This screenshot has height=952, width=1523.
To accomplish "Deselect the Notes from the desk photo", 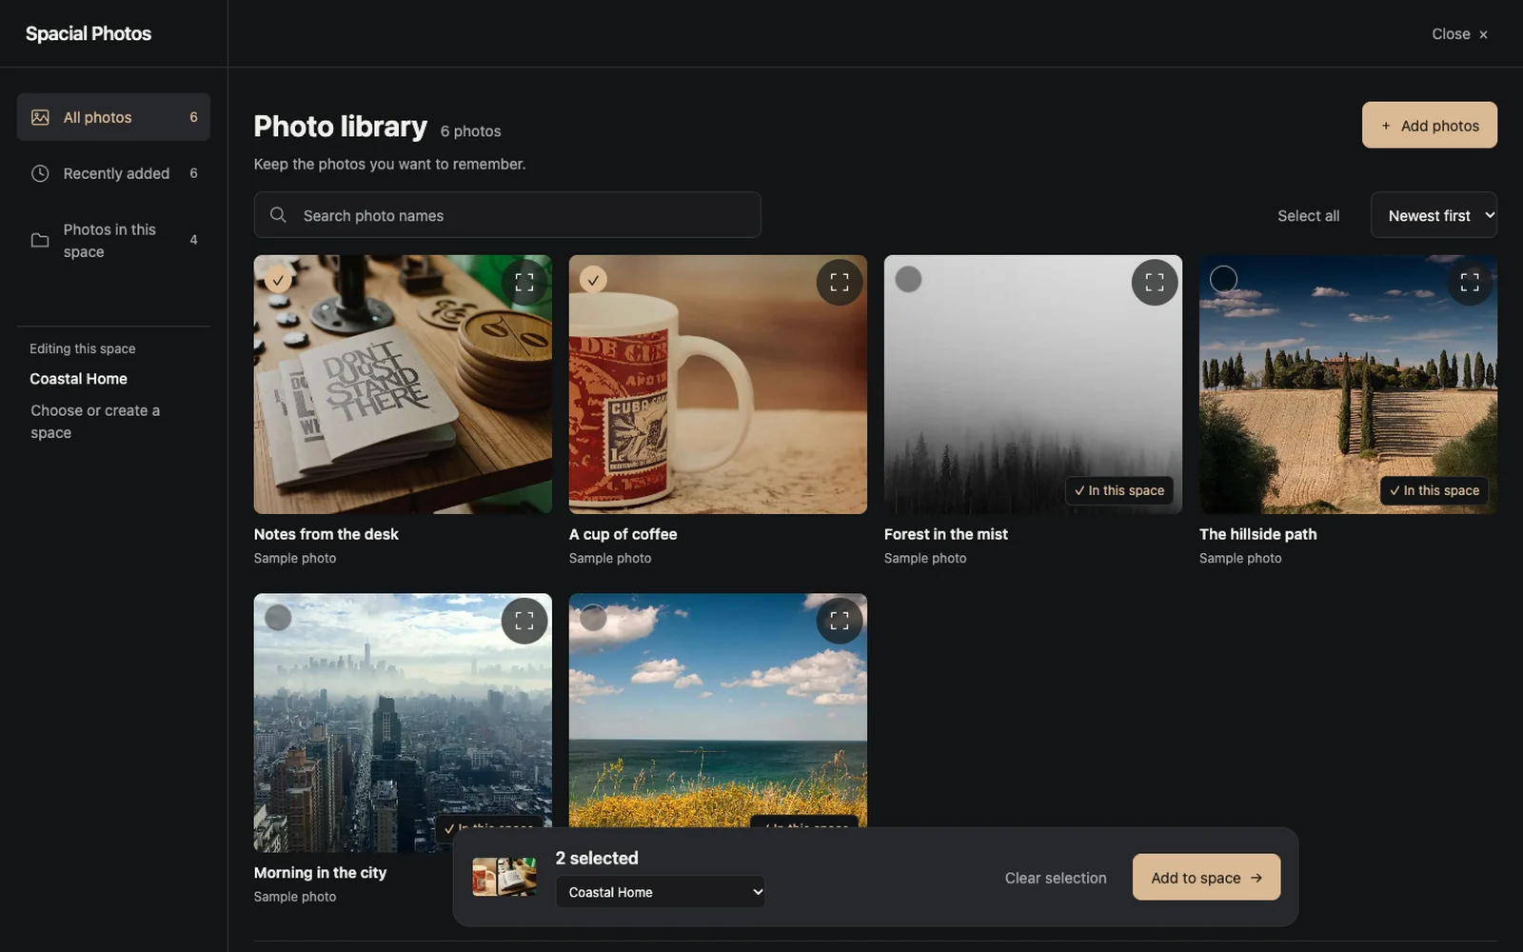I will click(x=278, y=280).
